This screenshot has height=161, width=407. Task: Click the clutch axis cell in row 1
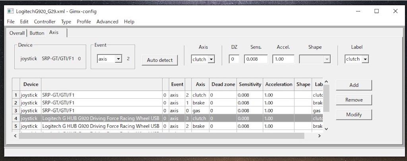pyautogui.click(x=200, y=95)
